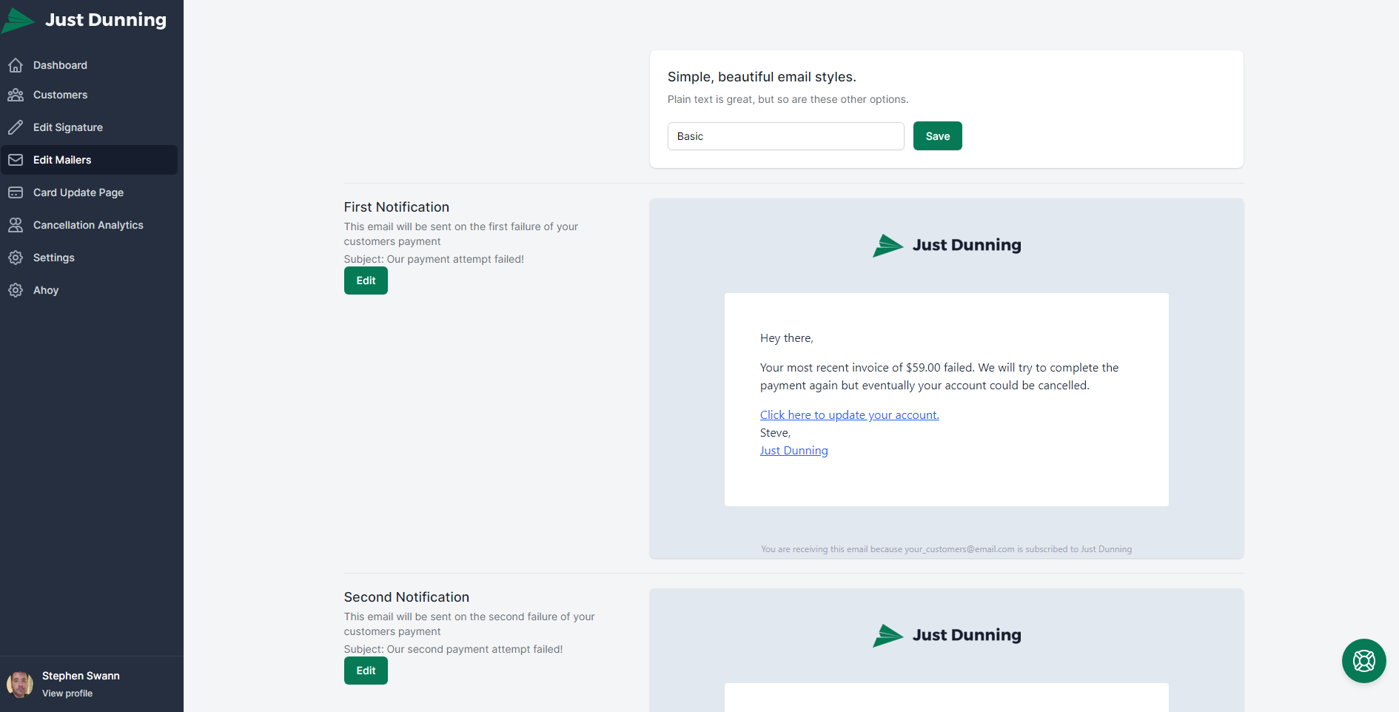The image size is (1399, 712).
Task: Click Stephen Swann's profile avatar
Action: click(20, 684)
